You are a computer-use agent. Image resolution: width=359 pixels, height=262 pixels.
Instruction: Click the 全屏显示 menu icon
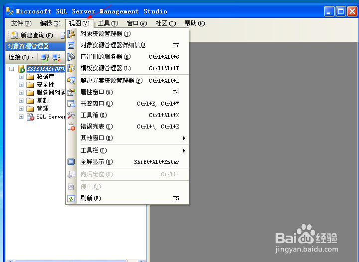tap(71, 162)
